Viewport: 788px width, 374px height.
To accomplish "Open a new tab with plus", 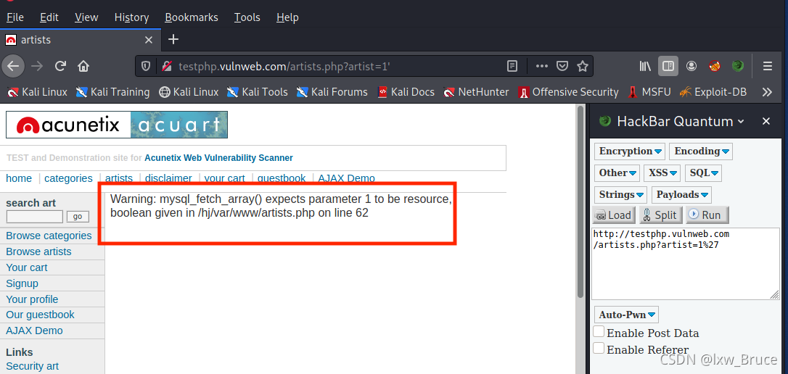I will pyautogui.click(x=173, y=39).
